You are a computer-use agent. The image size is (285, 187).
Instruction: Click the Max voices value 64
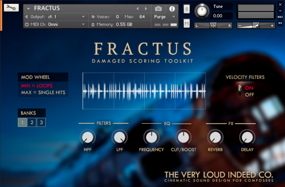[x=142, y=17]
